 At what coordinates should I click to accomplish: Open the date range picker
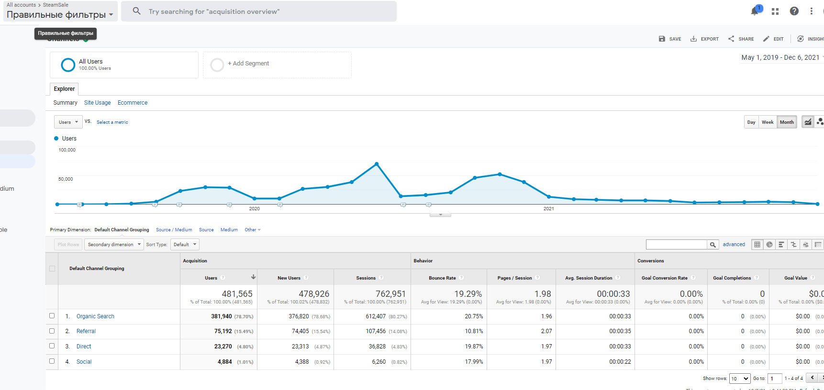tap(782, 57)
